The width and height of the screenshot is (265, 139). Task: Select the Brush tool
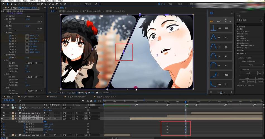[x=50, y=4]
